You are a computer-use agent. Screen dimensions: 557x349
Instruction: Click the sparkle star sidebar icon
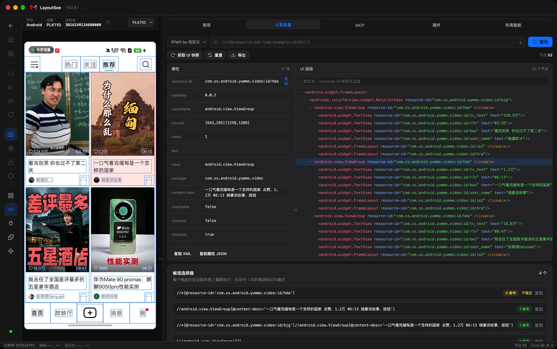click(x=11, y=251)
